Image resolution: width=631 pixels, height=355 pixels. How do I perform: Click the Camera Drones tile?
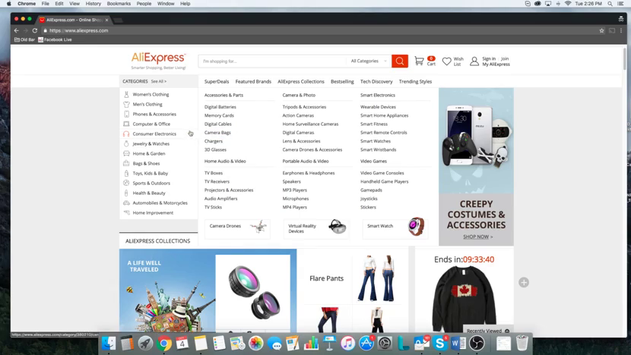coord(237,228)
